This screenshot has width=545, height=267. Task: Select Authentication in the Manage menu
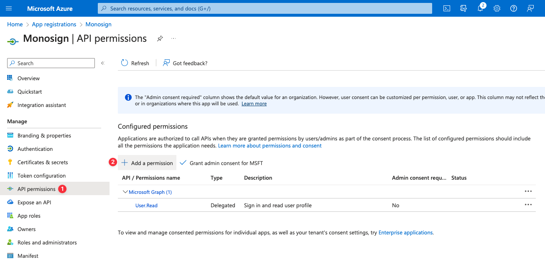35,149
